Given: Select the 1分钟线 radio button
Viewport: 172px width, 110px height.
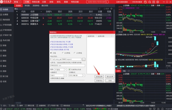Looking at the screenshot, I should (75, 53).
